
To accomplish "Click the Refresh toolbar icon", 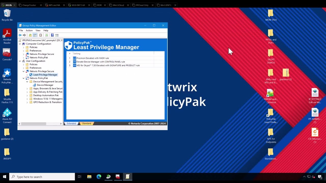I will coord(46,35).
